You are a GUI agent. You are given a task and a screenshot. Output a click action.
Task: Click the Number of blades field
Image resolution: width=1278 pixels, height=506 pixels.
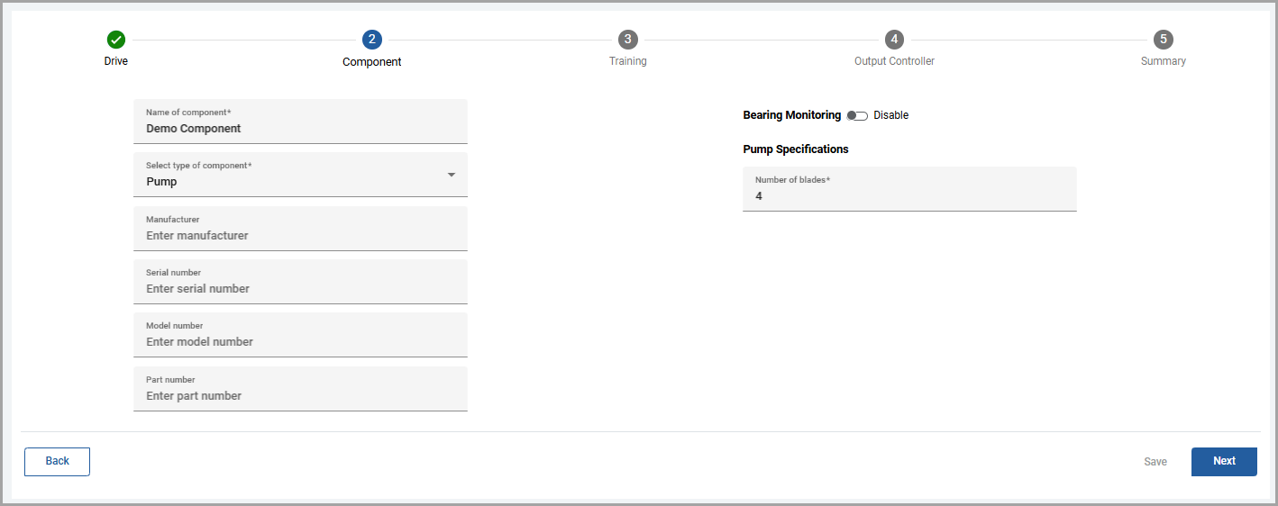908,195
